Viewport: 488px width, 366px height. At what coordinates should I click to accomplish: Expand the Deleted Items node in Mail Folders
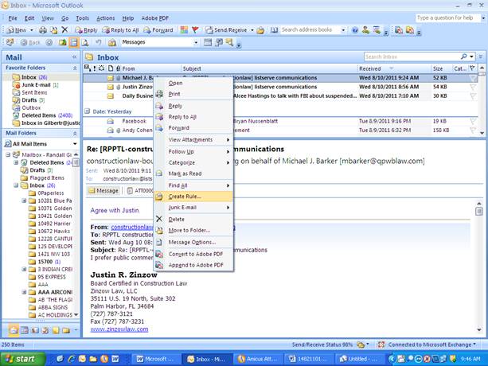16,162
